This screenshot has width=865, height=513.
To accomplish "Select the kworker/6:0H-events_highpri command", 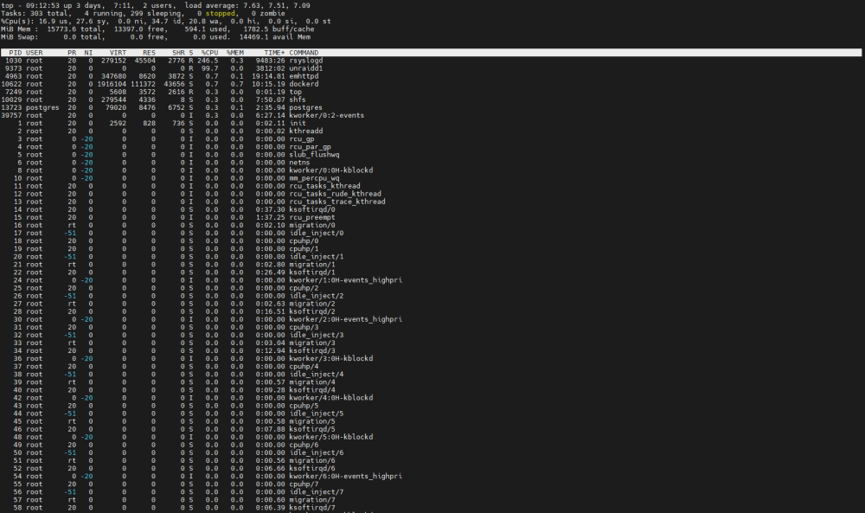I will [346, 476].
